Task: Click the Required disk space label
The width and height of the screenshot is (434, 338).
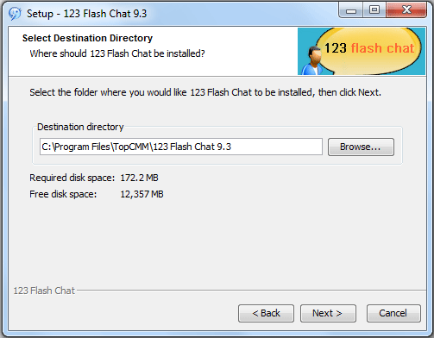Action: 72,178
